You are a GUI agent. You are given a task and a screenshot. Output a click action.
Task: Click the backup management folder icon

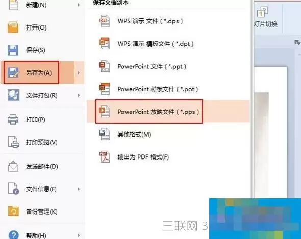[x=13, y=211]
